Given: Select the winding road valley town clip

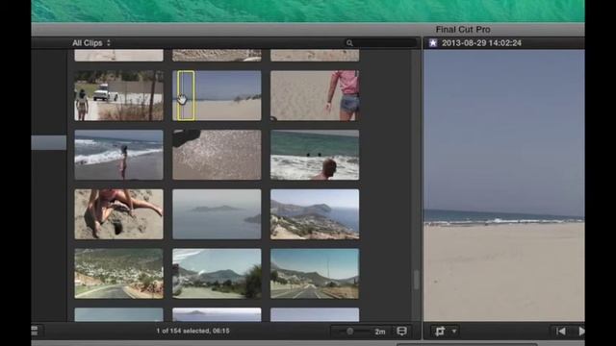Looking at the screenshot, I should click(x=118, y=273).
